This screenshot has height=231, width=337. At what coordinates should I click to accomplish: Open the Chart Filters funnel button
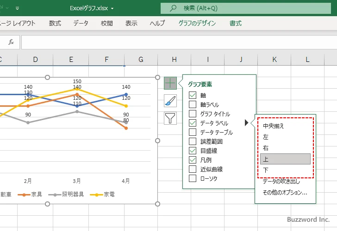point(170,118)
